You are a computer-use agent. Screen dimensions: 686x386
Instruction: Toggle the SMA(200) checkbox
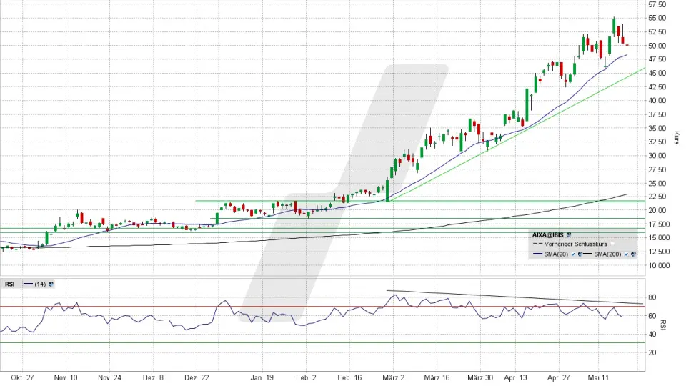[626, 254]
